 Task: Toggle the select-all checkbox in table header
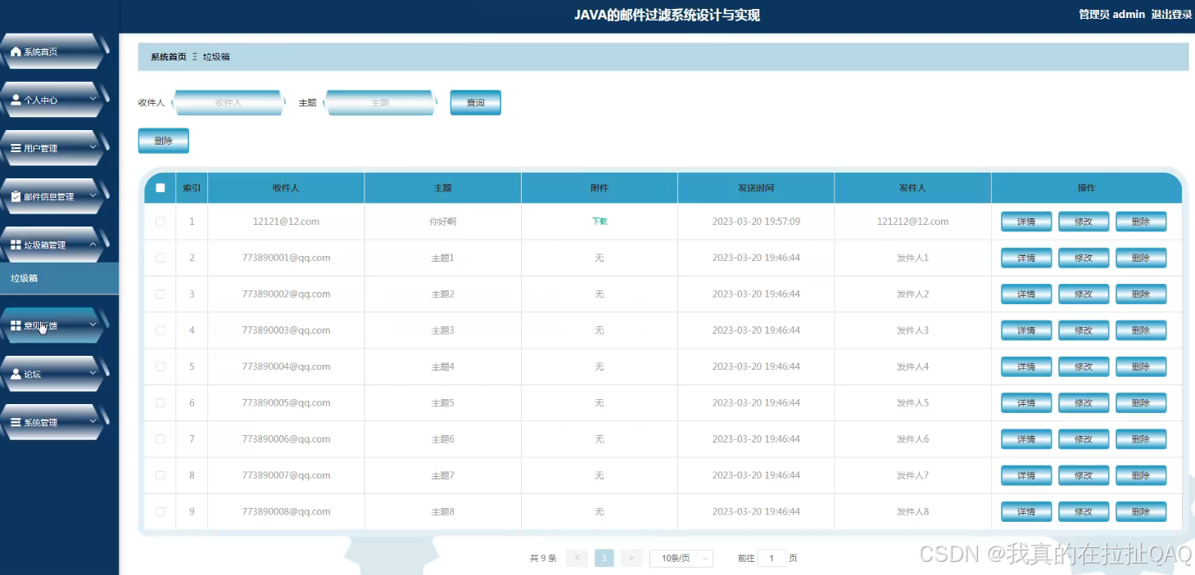(x=161, y=187)
